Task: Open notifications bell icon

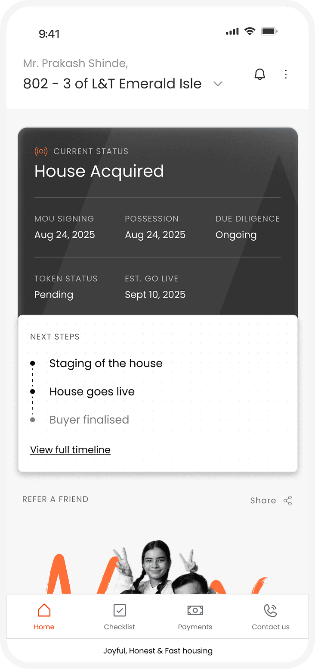Action: [259, 74]
